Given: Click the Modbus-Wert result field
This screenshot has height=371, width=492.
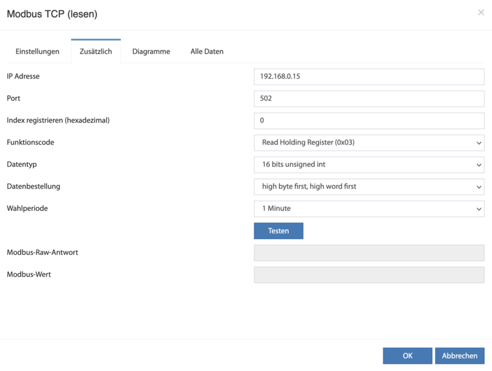Looking at the screenshot, I should pyautogui.click(x=369, y=274).
